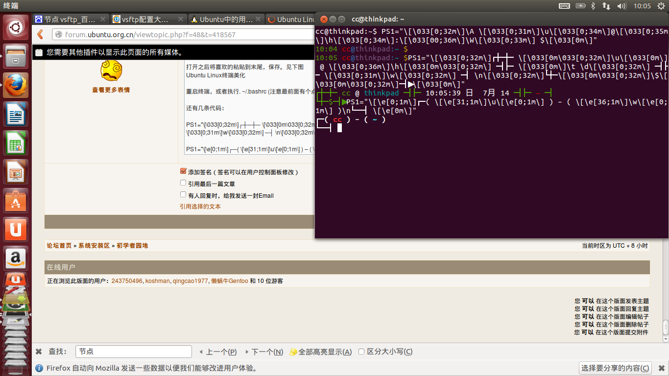Switch to Ubuntu中的用 tab
669x376 pixels.
coord(226,20)
